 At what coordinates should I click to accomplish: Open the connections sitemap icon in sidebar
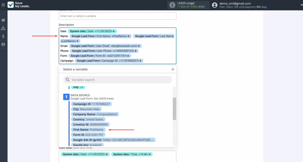(x=3, y=28)
